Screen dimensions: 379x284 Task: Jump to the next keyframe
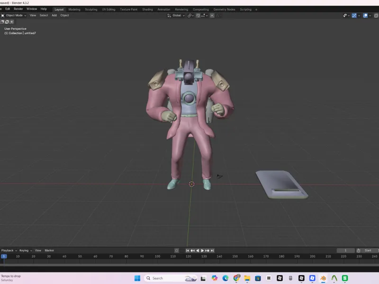click(x=207, y=250)
